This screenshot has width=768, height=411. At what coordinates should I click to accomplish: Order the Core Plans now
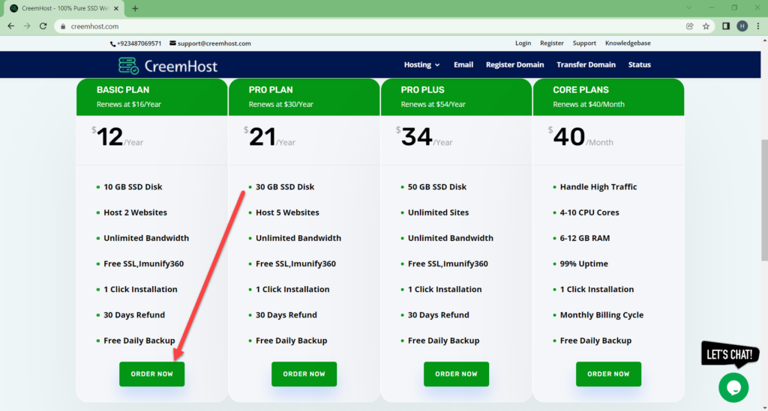(608, 374)
